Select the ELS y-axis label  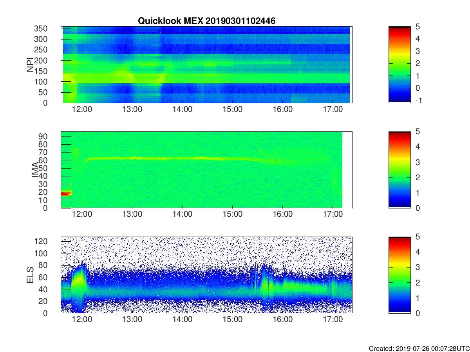click(30, 275)
